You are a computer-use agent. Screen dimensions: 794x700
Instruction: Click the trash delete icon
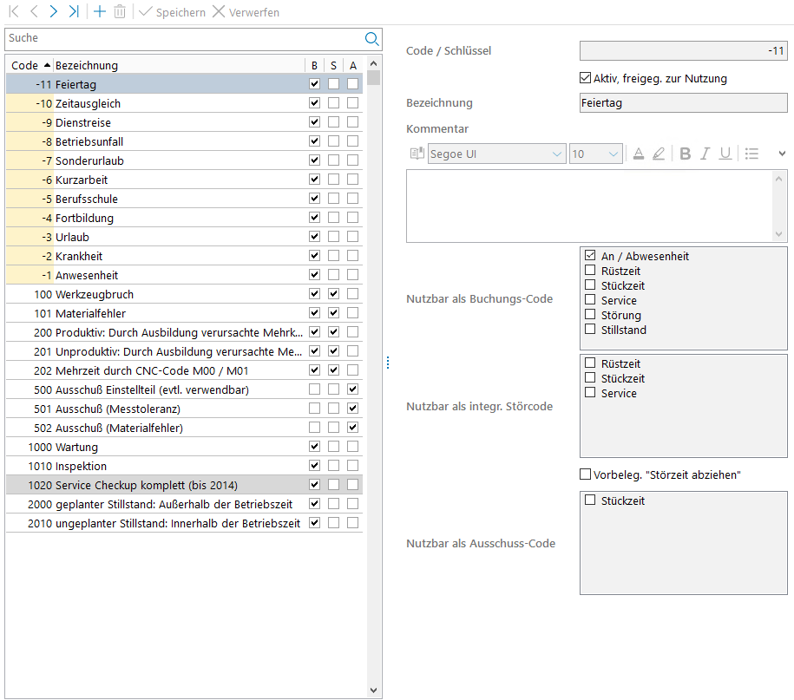point(120,12)
